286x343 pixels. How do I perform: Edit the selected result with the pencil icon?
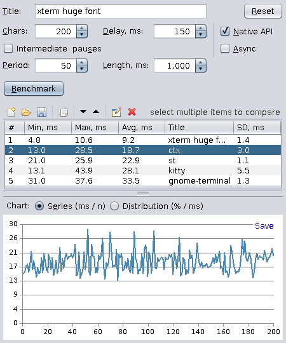tap(116, 112)
